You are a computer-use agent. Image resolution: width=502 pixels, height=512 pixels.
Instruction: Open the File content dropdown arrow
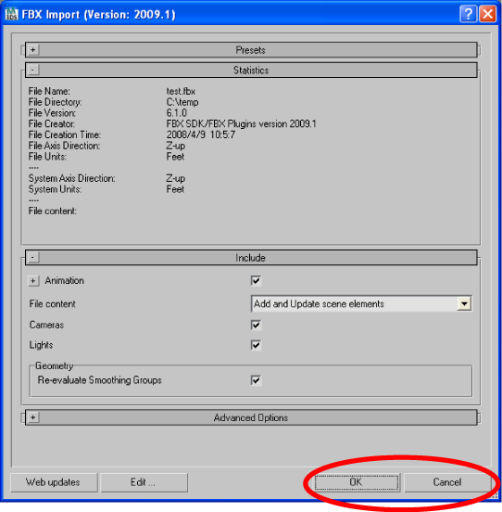464,303
